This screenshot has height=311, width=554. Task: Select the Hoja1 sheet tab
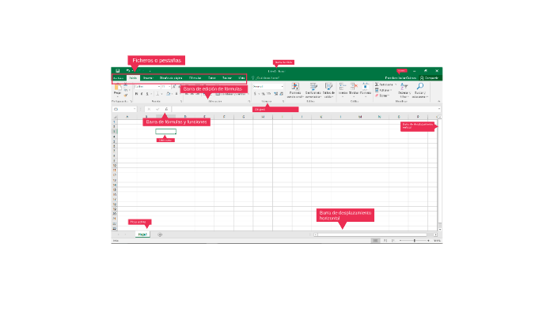tap(142, 234)
